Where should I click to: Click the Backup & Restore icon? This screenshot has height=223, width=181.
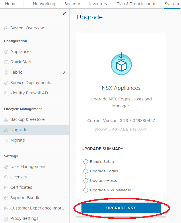coord(6,120)
